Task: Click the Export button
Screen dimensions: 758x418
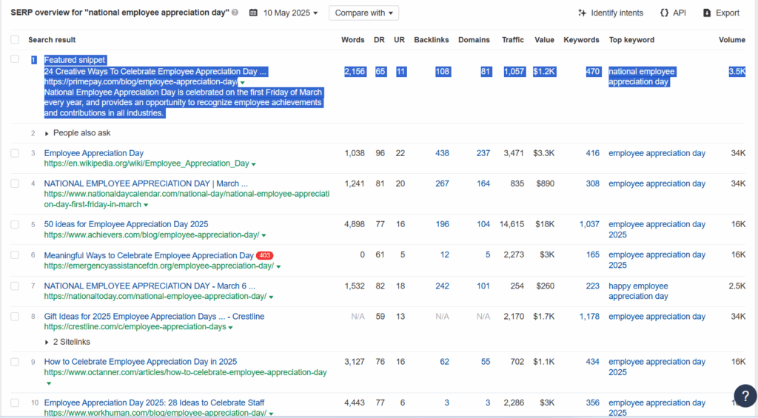Action: [721, 13]
